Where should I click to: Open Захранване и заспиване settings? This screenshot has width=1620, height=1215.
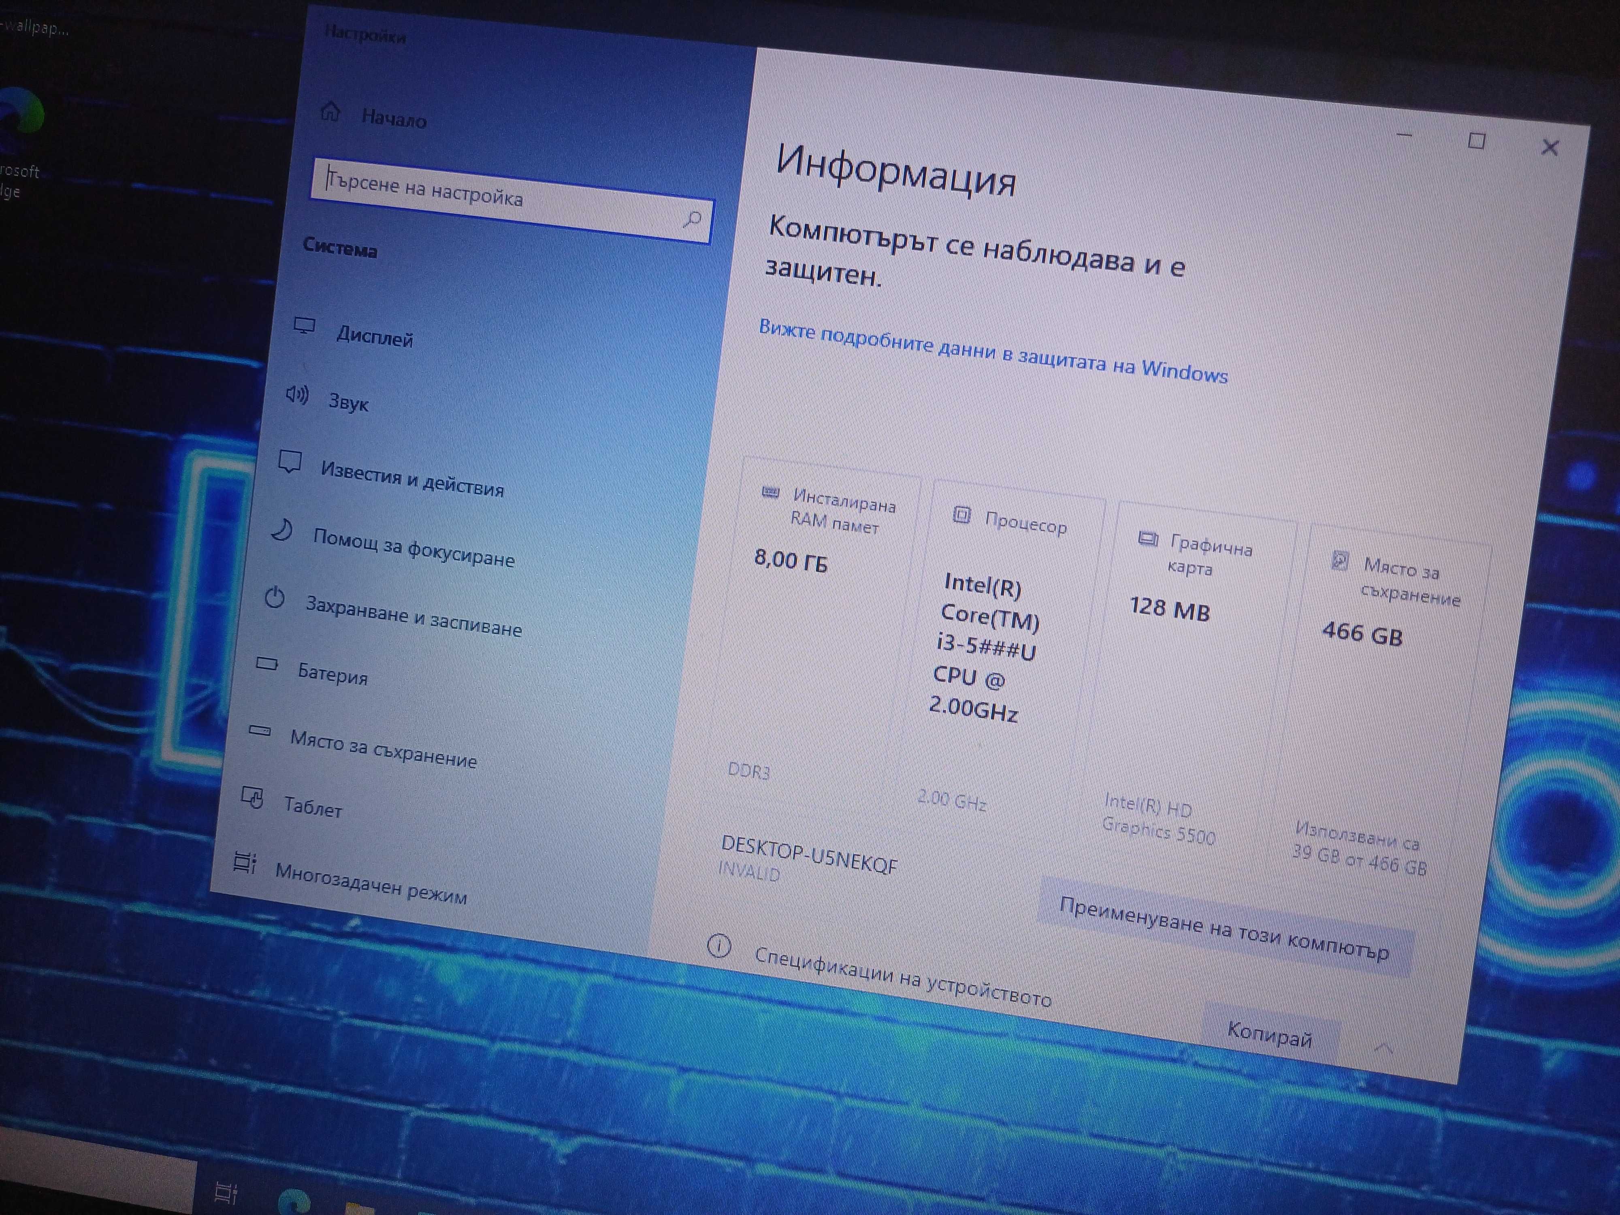(x=414, y=617)
